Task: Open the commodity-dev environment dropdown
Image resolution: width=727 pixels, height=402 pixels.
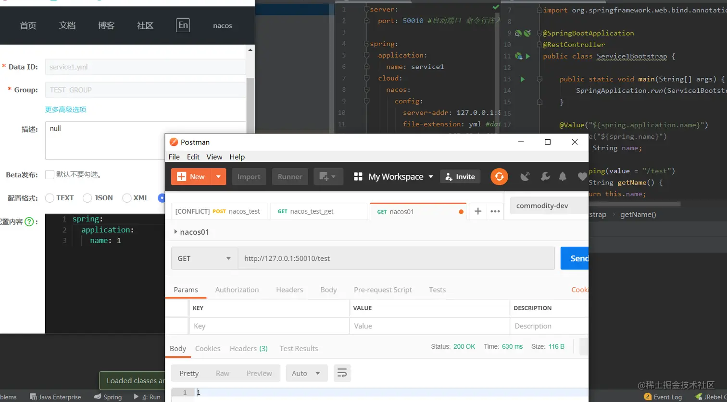Action: click(549, 206)
